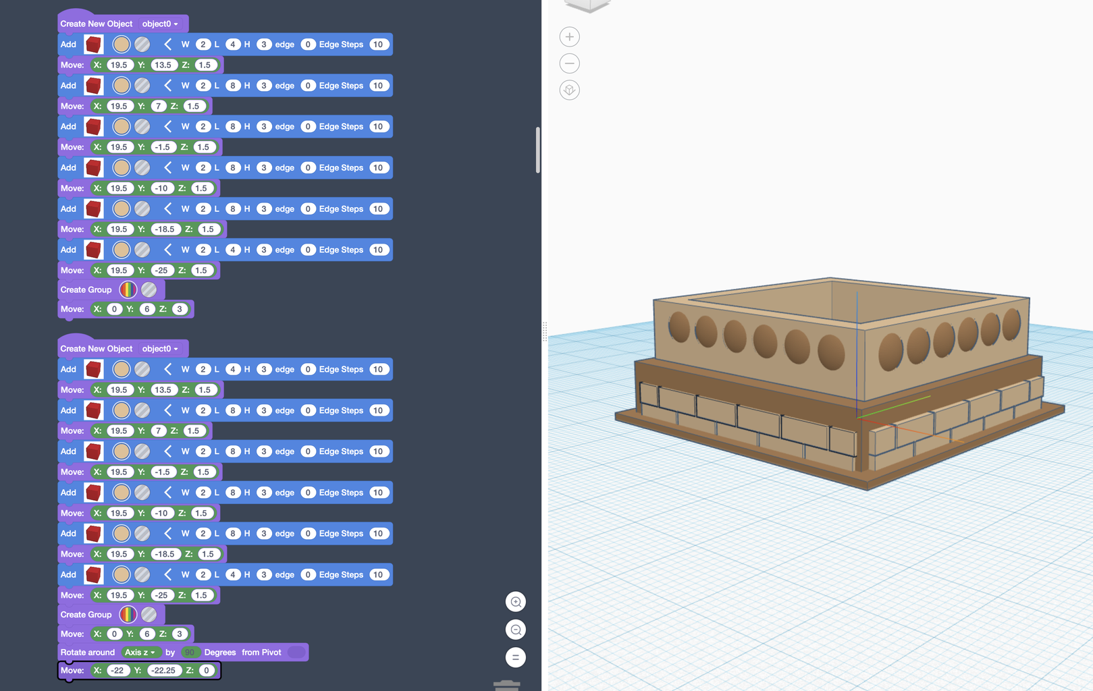Click the viewport zoom-out minus button
The width and height of the screenshot is (1093, 691).
(x=569, y=63)
